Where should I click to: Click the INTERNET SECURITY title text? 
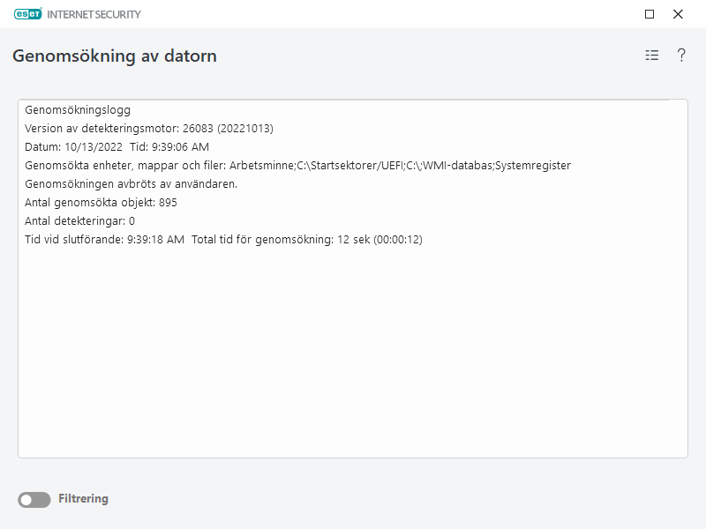(x=92, y=14)
